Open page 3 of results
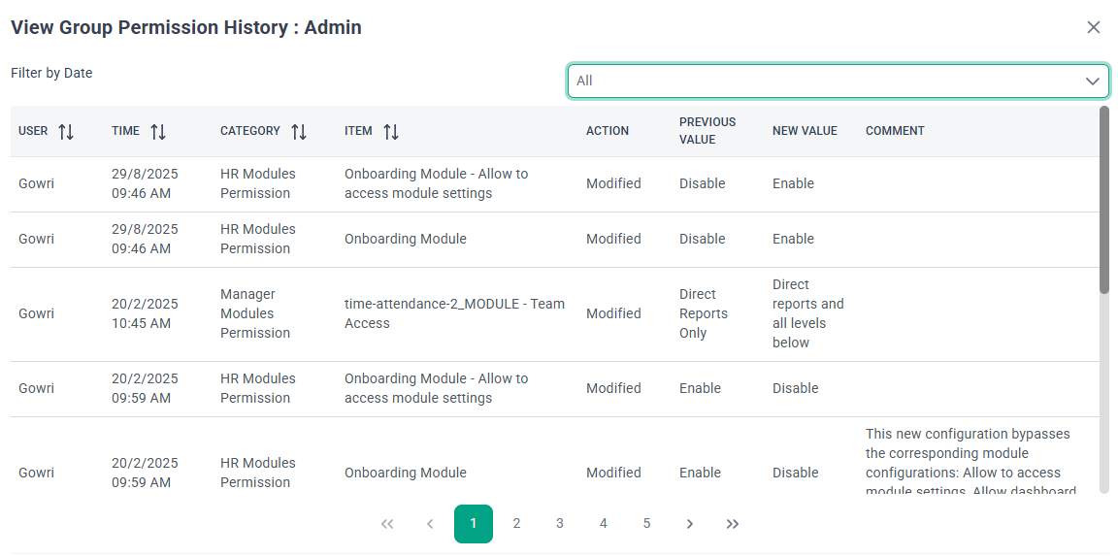 (560, 524)
